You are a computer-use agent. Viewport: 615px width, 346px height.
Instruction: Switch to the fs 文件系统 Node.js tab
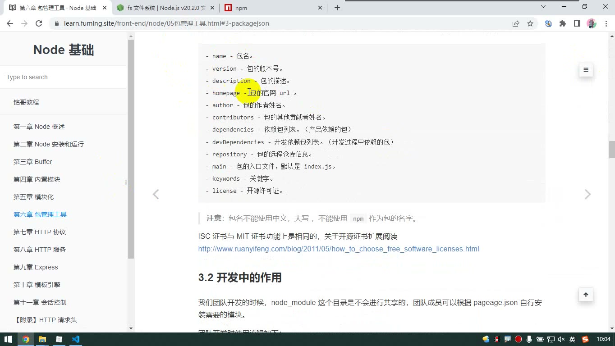click(166, 8)
